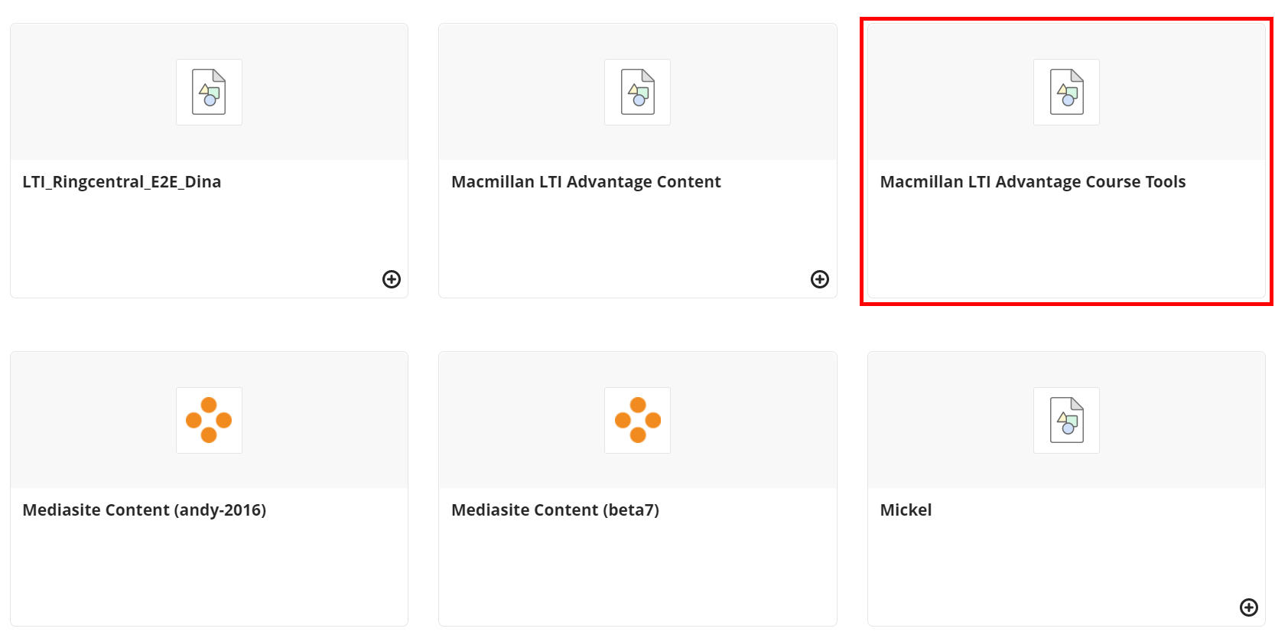Select the Mickel title text
1275x635 pixels.
pyautogui.click(x=906, y=510)
